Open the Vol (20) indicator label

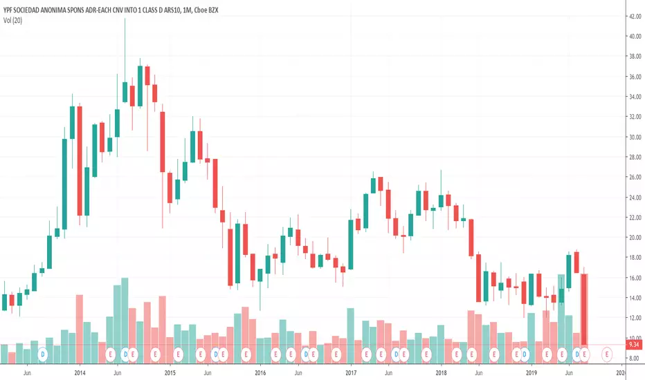click(x=12, y=20)
